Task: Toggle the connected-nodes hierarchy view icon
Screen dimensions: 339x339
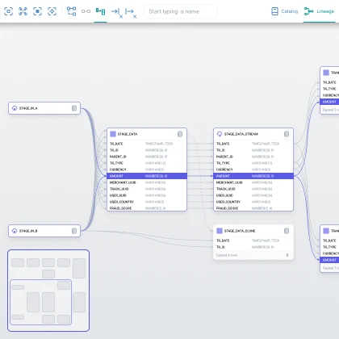Action: [71, 11]
